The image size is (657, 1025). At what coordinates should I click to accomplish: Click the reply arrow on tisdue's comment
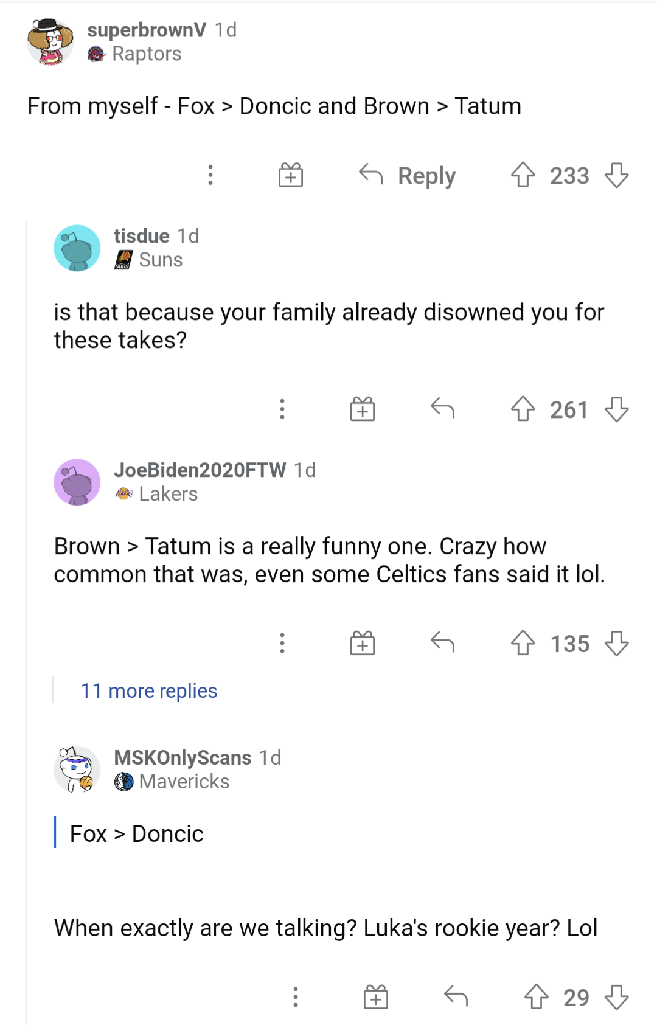pos(443,410)
